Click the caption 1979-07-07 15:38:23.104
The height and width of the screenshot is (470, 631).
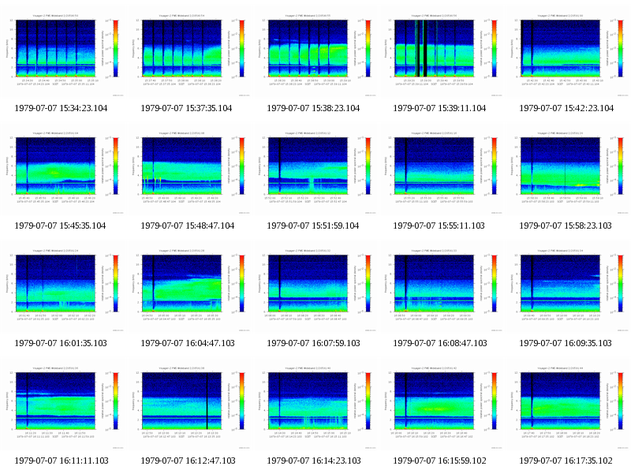313,108
